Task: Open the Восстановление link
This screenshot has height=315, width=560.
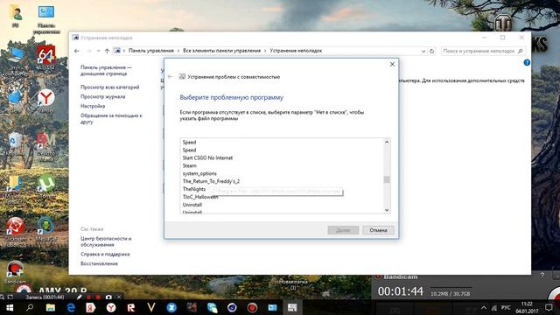Action: pyautogui.click(x=99, y=263)
